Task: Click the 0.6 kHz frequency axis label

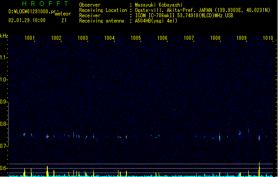Action: (4, 168)
